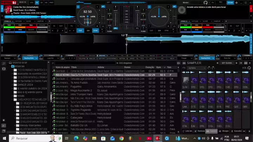Select the Foguinho track row
The image size is (253, 142).
(76, 86)
